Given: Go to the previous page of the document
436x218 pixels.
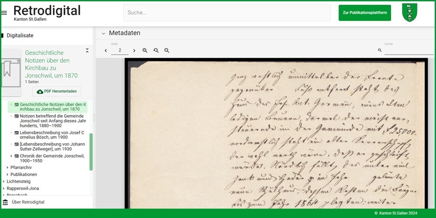Looking at the screenshot, I should (x=106, y=51).
